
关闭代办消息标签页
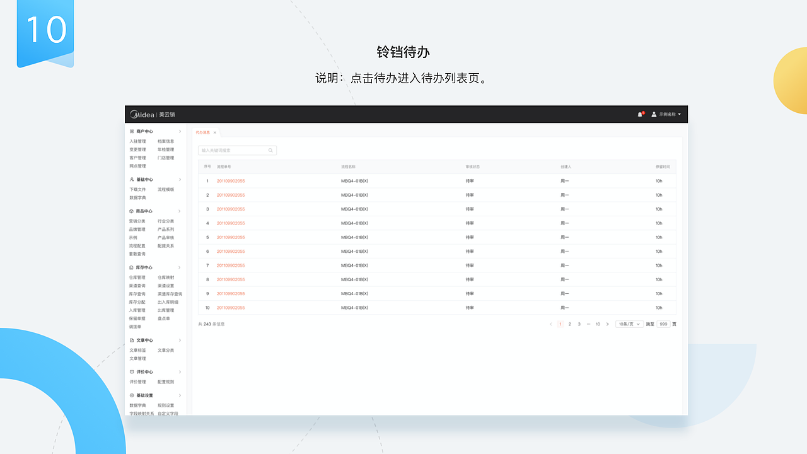(215, 132)
